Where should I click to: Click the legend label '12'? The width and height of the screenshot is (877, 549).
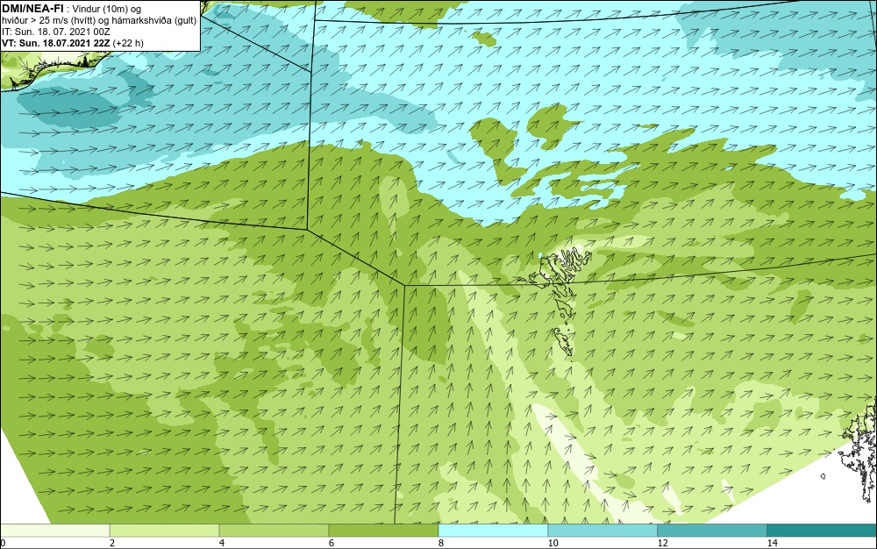tap(662, 543)
